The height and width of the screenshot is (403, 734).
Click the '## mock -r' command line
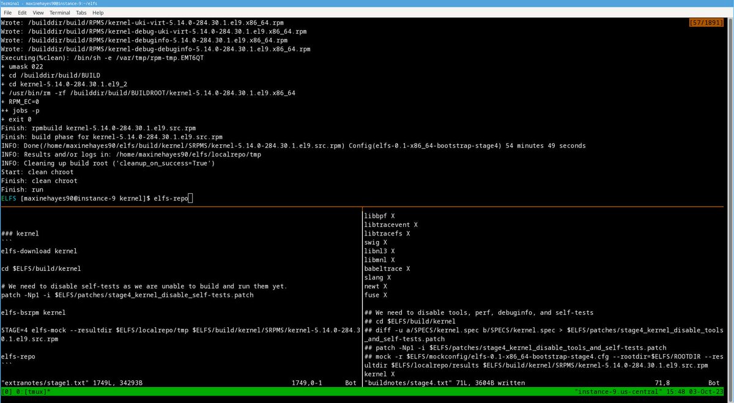[x=544, y=361]
